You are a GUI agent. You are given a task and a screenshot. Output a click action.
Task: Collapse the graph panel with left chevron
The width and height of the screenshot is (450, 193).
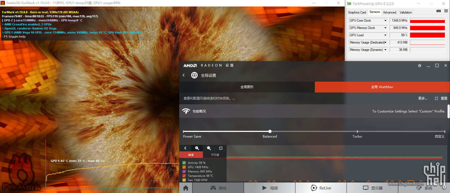[185, 148]
